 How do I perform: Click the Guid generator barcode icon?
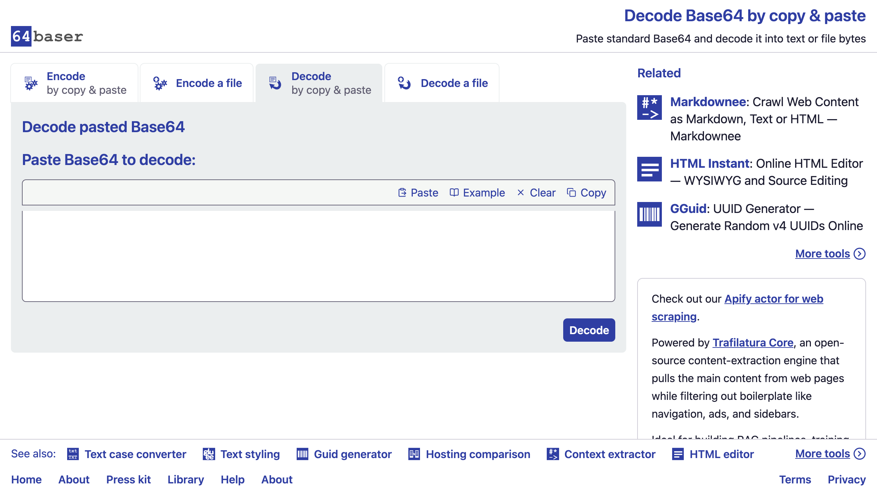coord(302,454)
